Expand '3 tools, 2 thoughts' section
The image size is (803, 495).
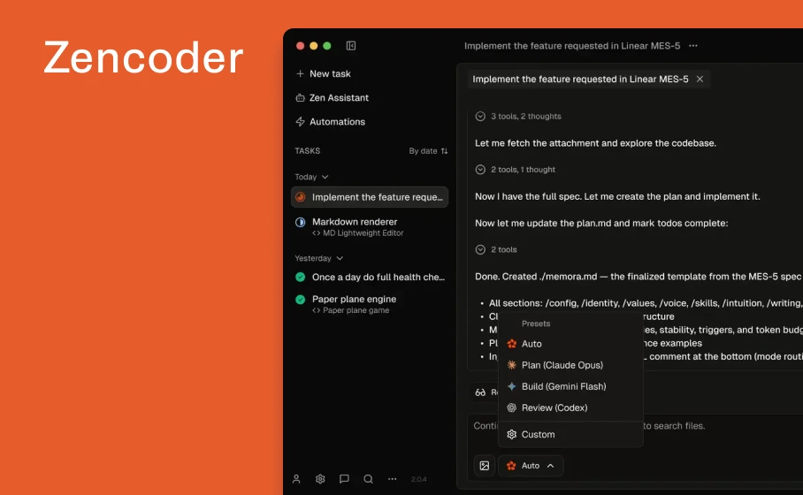(518, 116)
